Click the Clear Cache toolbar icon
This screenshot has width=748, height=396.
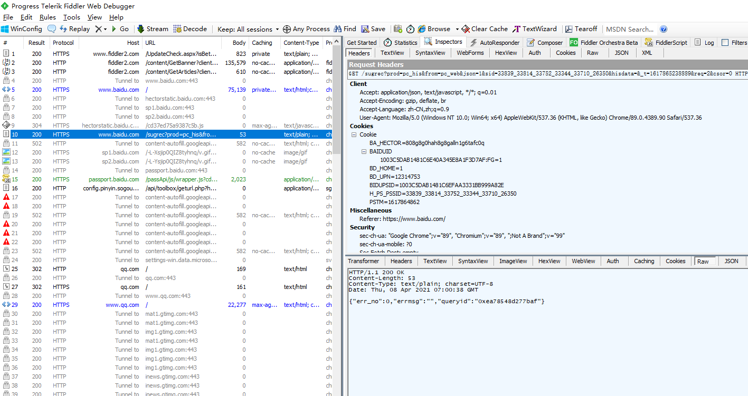(x=484, y=29)
